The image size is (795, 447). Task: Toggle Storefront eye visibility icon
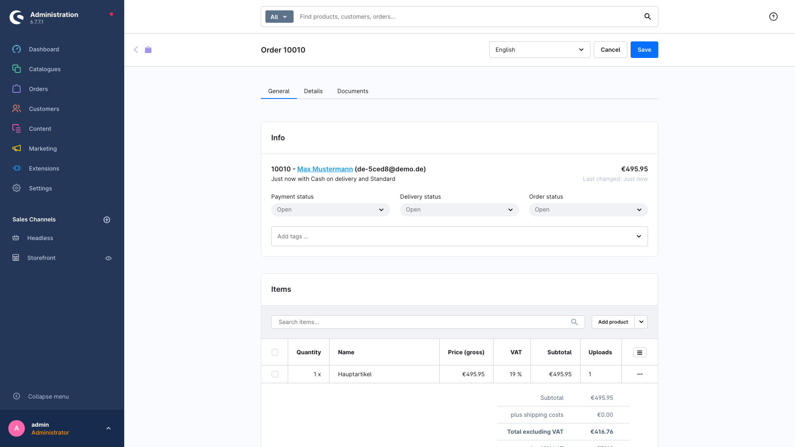(108, 258)
